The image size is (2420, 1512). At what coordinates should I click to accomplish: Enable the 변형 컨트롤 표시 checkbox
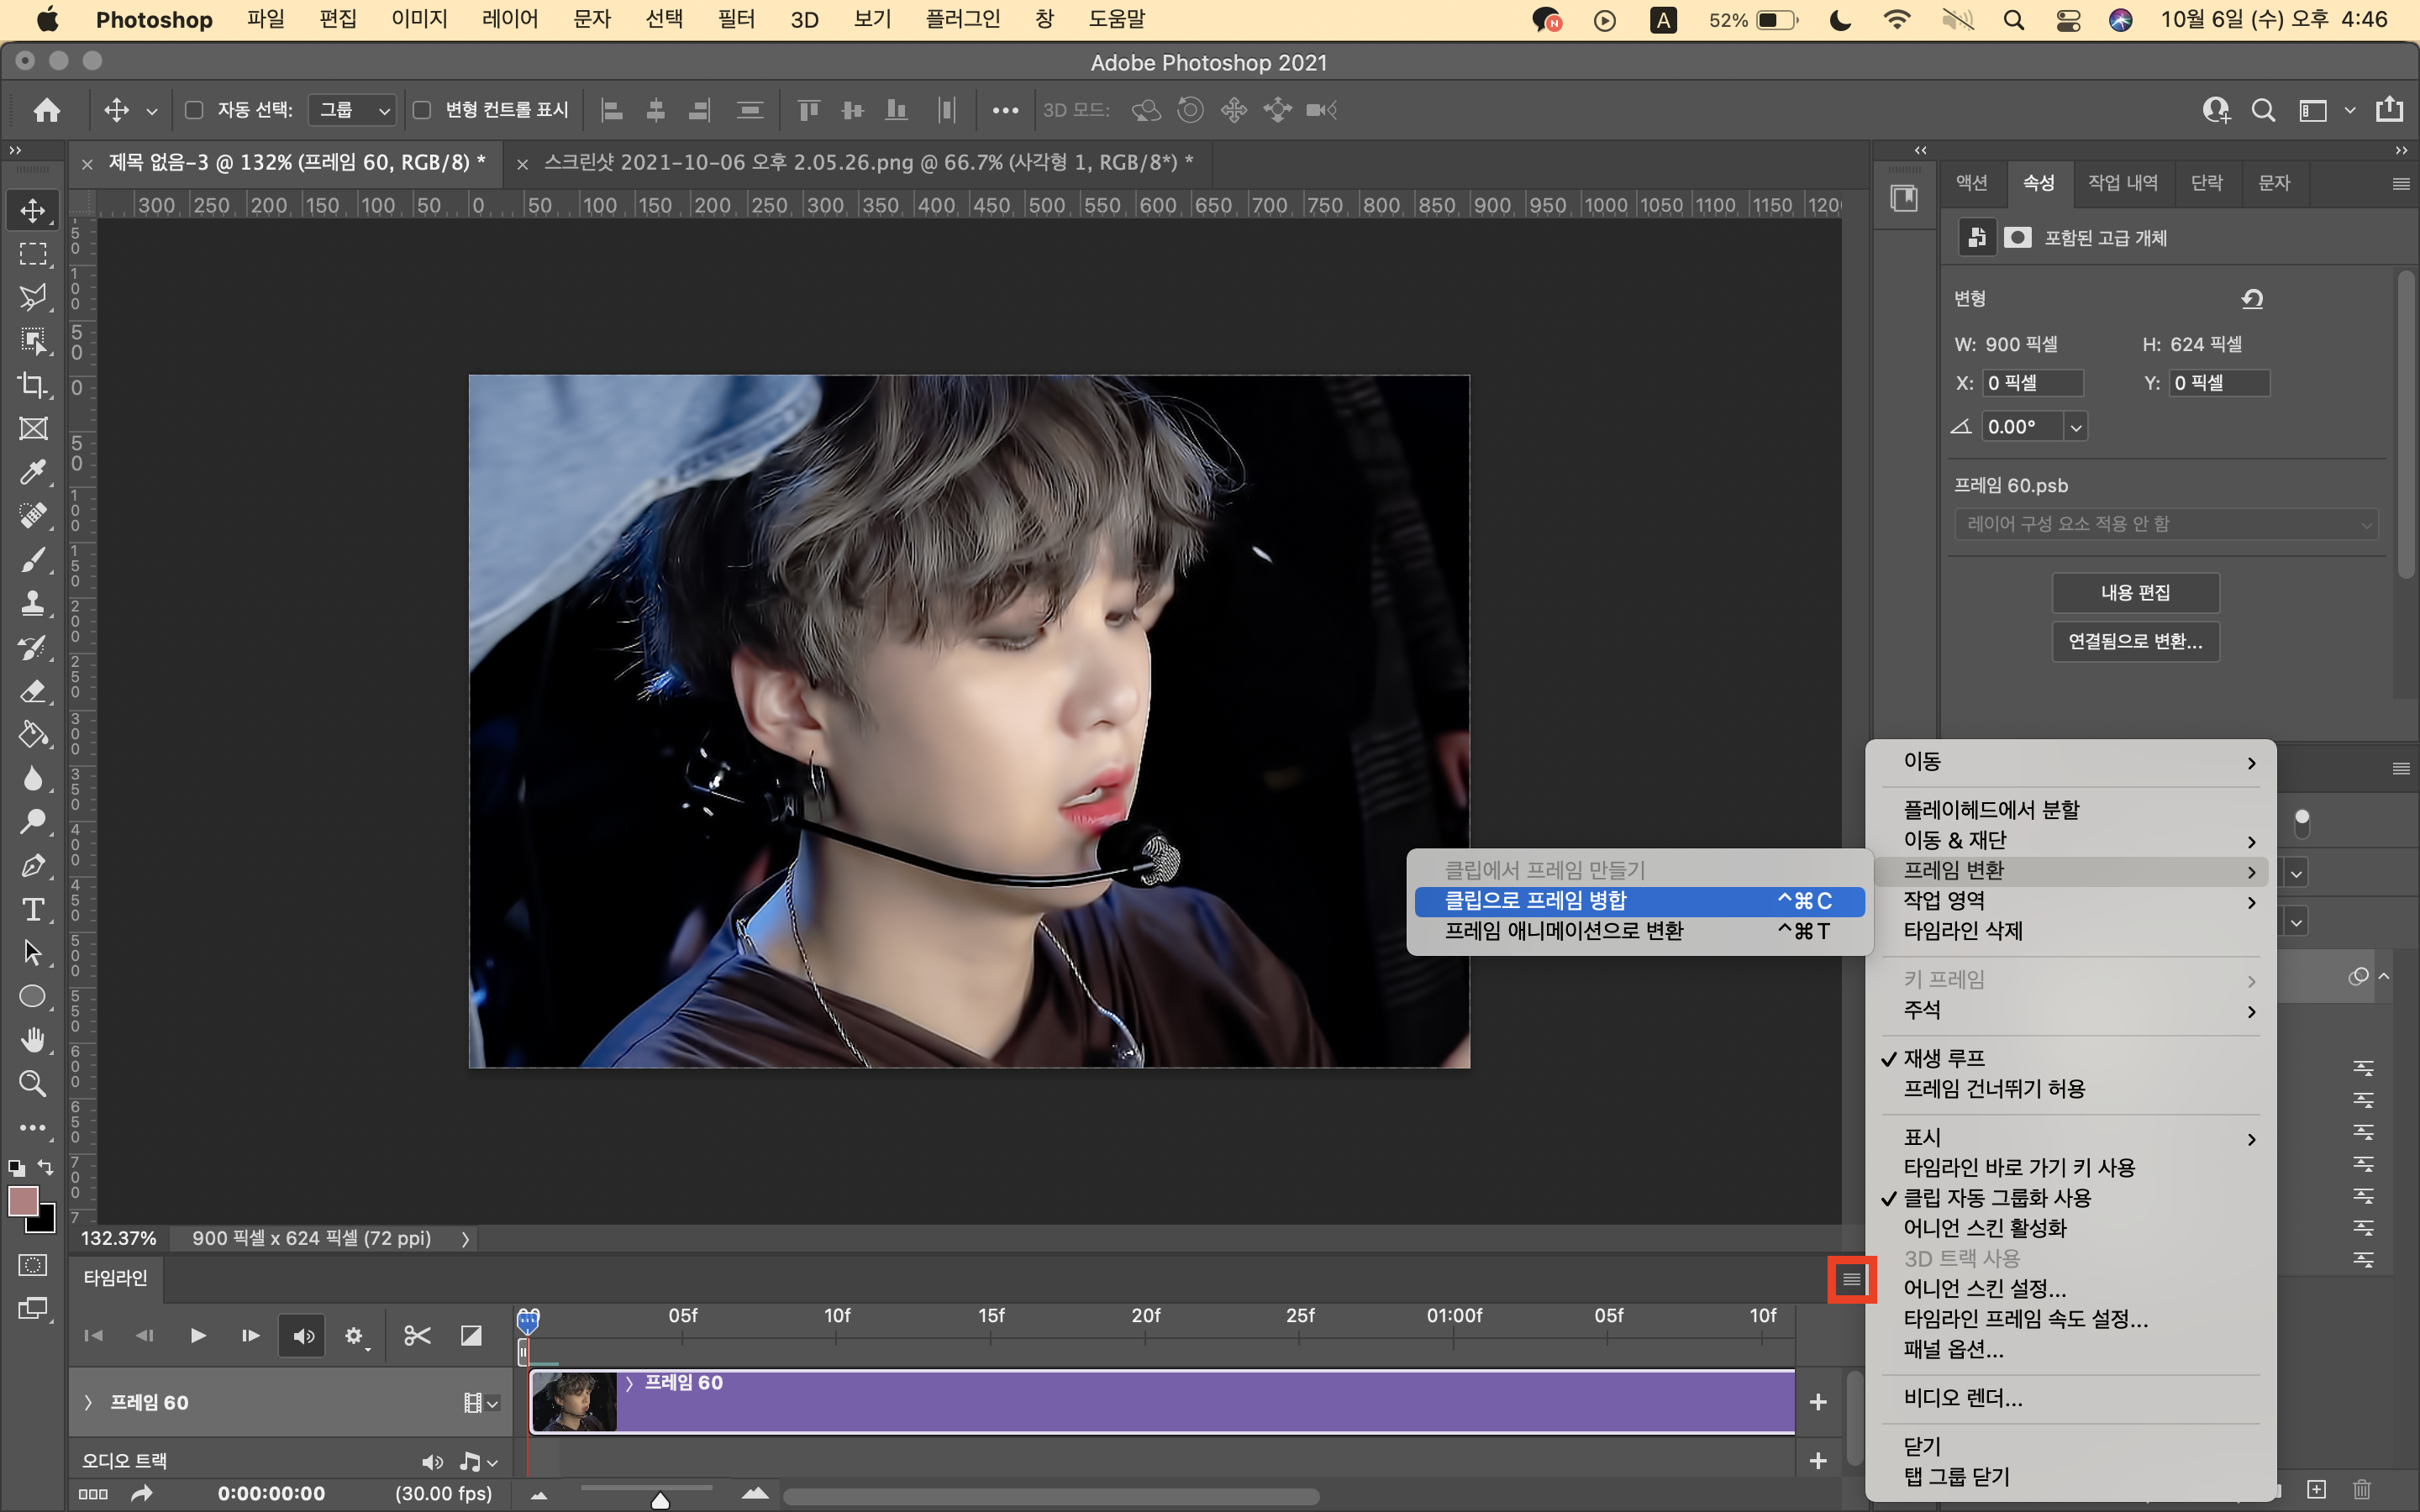point(422,110)
